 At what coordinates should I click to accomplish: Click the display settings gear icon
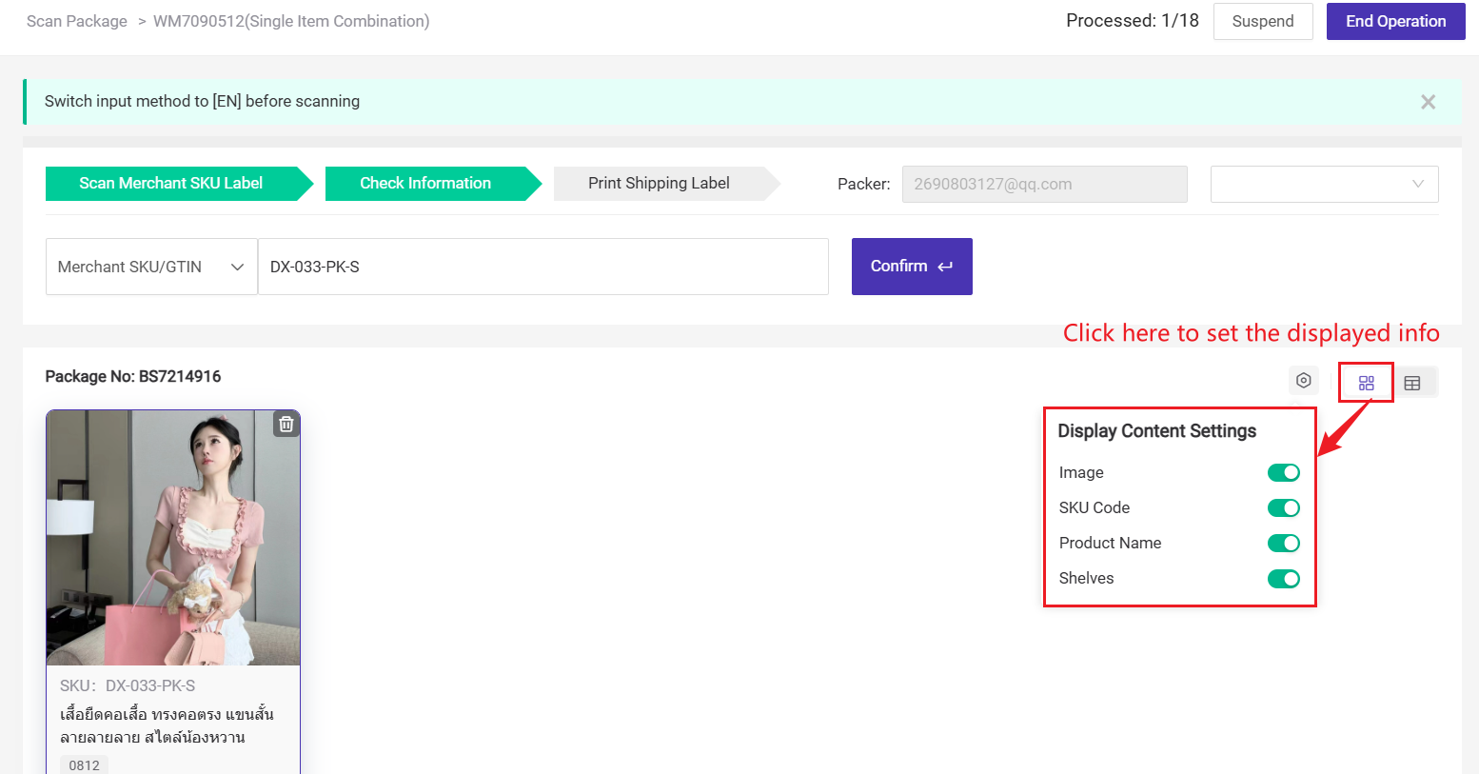point(1304,381)
